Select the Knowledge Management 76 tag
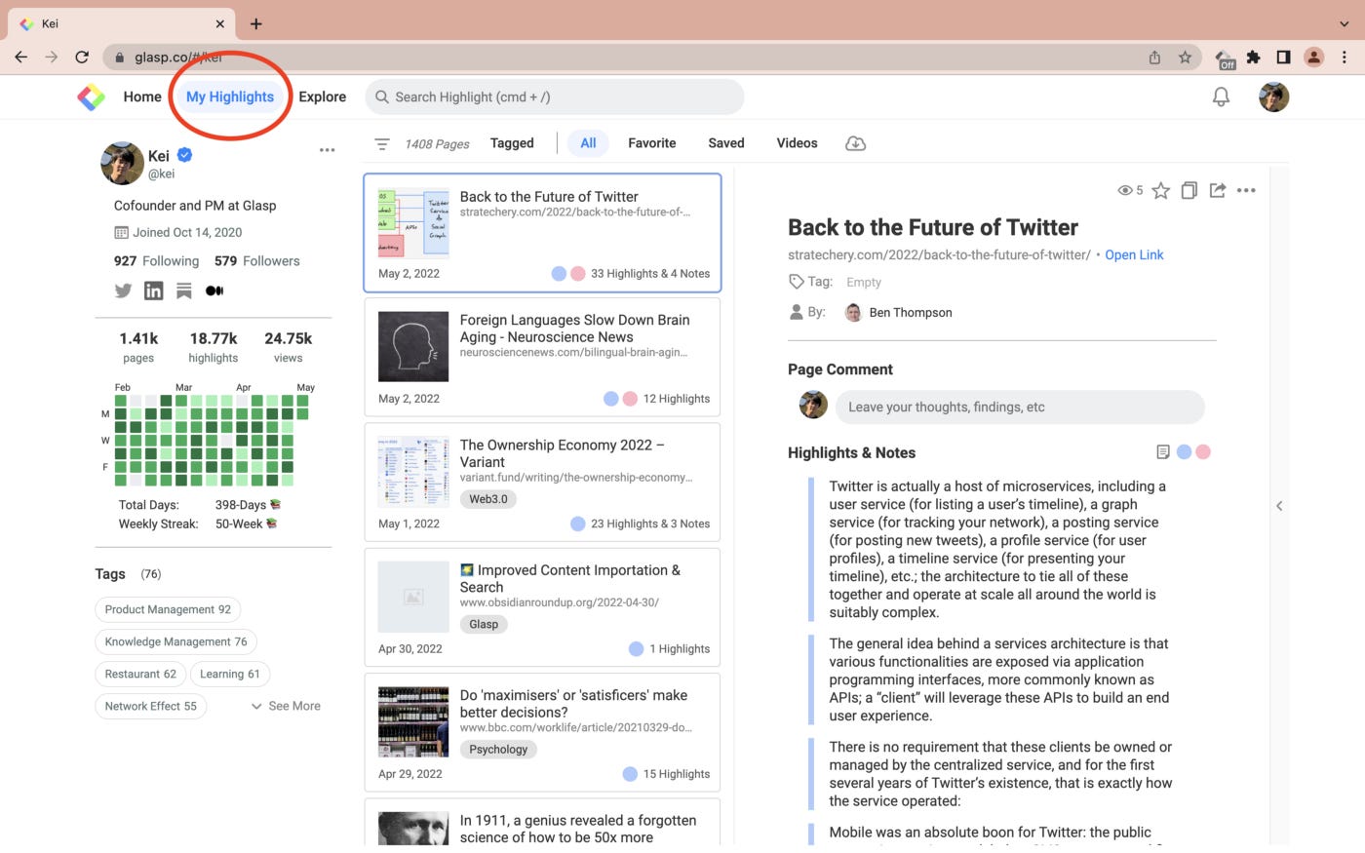Image resolution: width=1365 pixels, height=853 pixels. coord(175,641)
